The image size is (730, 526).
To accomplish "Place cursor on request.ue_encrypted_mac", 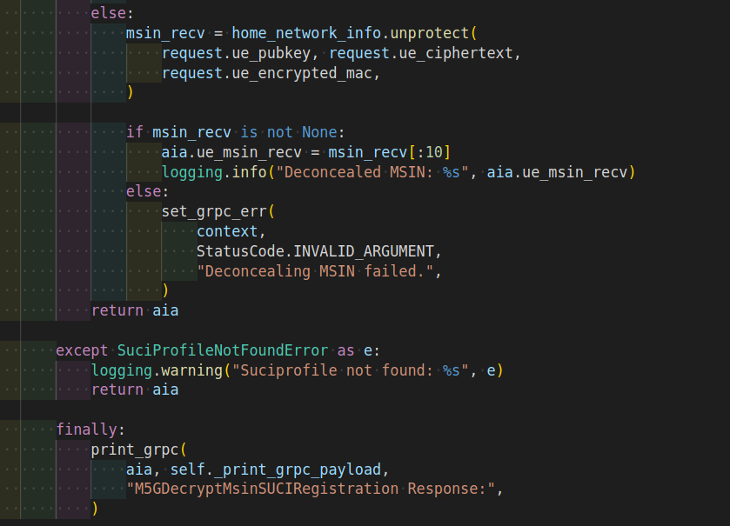I will coord(267,74).
